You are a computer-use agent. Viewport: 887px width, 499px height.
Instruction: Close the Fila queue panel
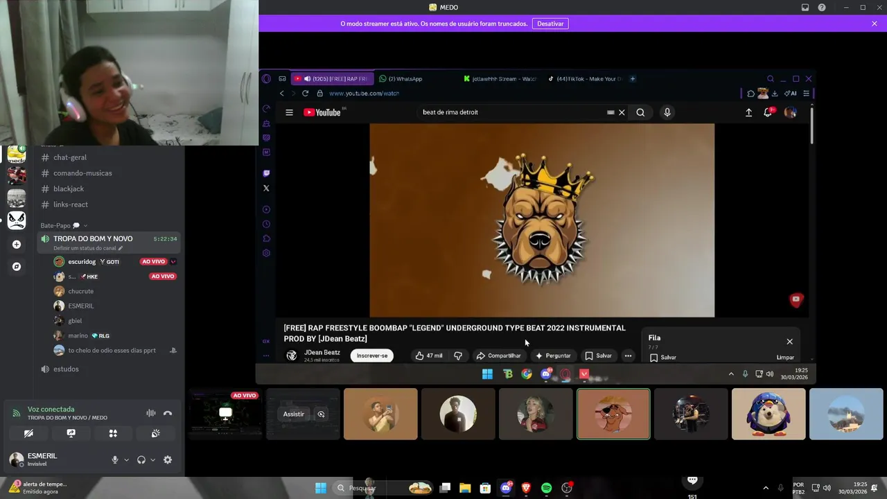tap(789, 342)
